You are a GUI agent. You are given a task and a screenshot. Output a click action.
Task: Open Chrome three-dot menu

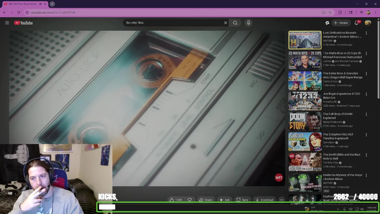376,12
